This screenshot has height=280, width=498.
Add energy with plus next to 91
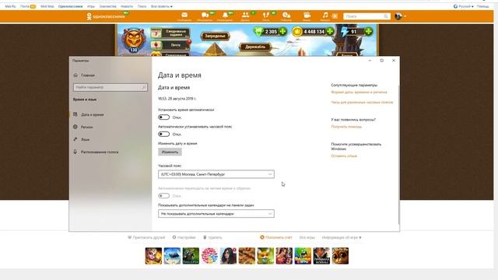[x=368, y=31]
